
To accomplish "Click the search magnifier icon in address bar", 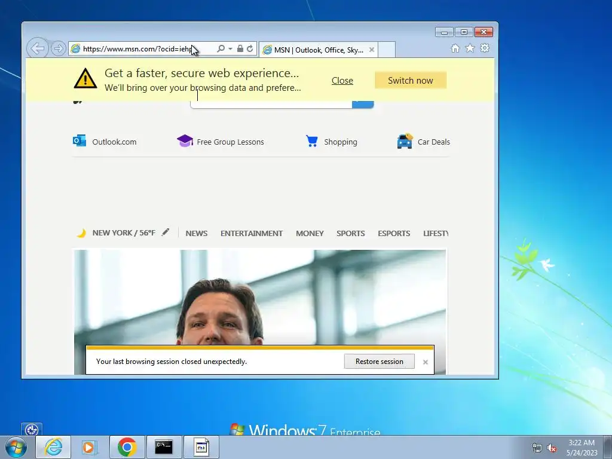I will (221, 48).
